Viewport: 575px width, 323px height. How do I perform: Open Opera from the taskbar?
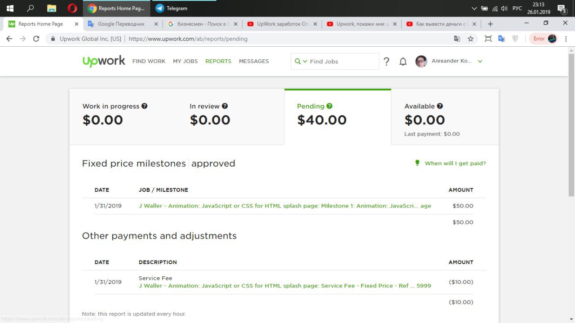click(72, 8)
